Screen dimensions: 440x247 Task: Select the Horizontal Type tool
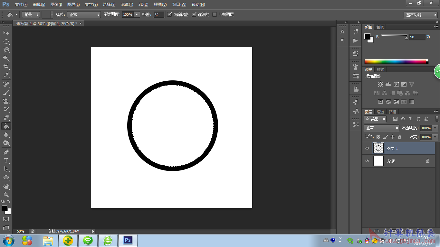click(x=6, y=160)
